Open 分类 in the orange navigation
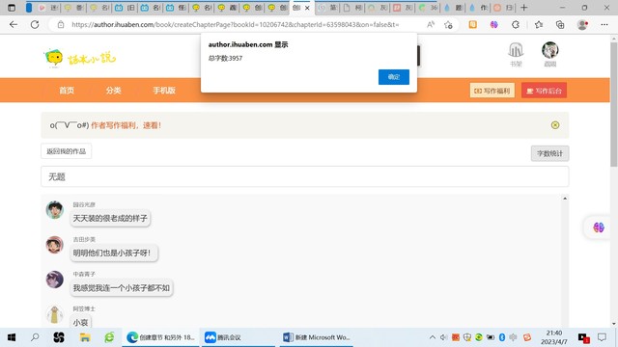Screen dimensions: 618x347 click(x=113, y=91)
